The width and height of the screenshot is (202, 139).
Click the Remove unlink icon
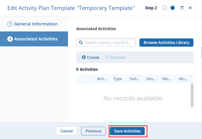click(107, 57)
